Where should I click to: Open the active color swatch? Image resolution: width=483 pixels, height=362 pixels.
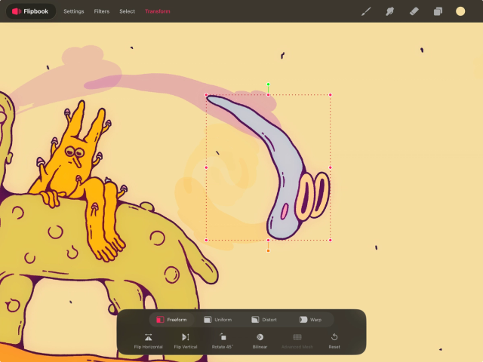point(460,11)
